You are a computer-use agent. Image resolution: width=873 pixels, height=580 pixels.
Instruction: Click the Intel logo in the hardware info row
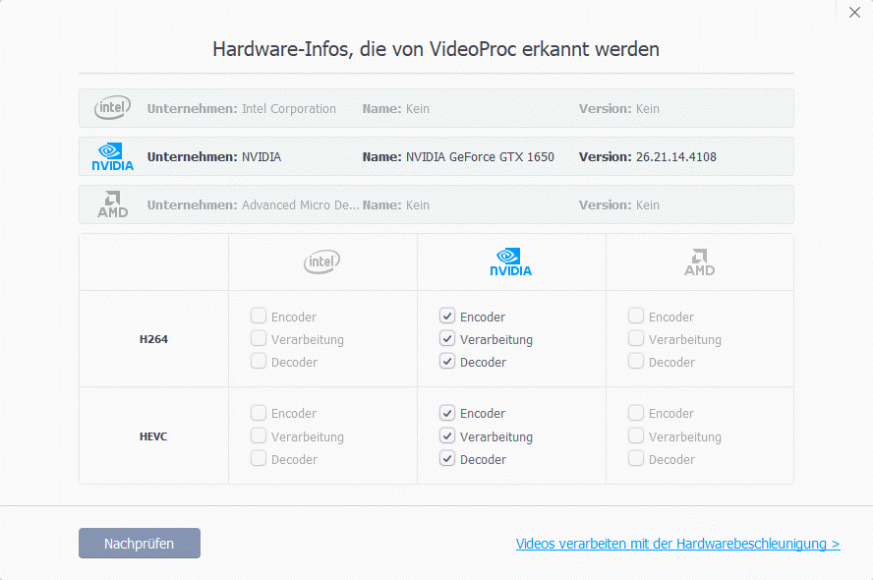112,107
